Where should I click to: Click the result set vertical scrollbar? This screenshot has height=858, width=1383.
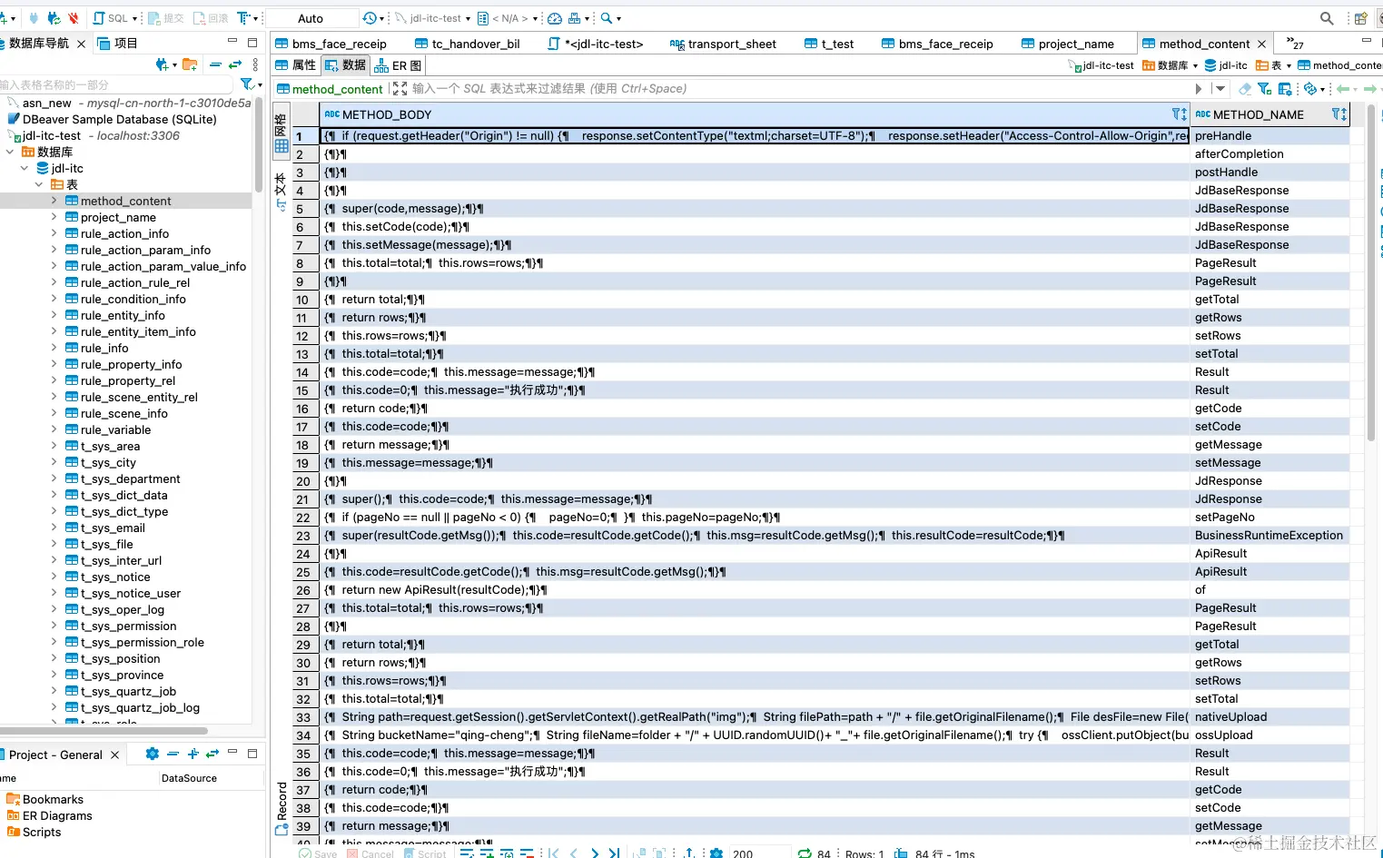pyautogui.click(x=1371, y=272)
